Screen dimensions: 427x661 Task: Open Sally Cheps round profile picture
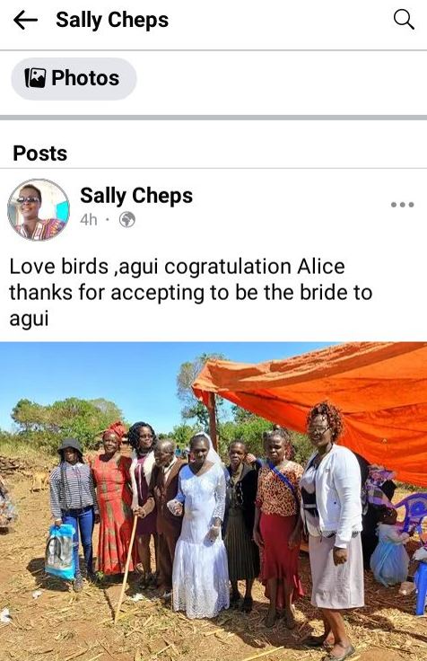tap(39, 209)
